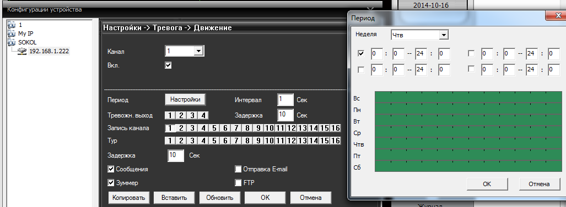
Task: Toggle Тревожн. выход output 3
Action: click(x=192, y=115)
